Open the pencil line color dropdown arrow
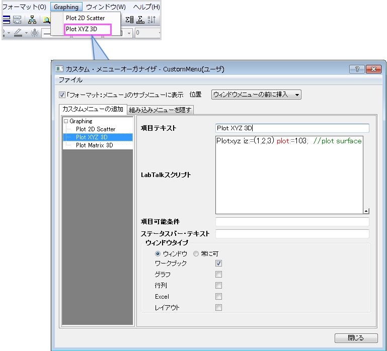The width and height of the screenshot is (387, 351). pyautogui.click(x=26, y=33)
